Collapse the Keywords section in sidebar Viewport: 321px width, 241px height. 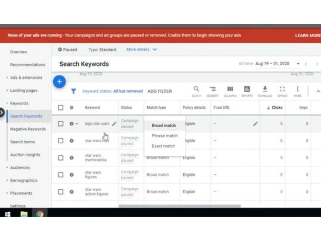coord(7,103)
